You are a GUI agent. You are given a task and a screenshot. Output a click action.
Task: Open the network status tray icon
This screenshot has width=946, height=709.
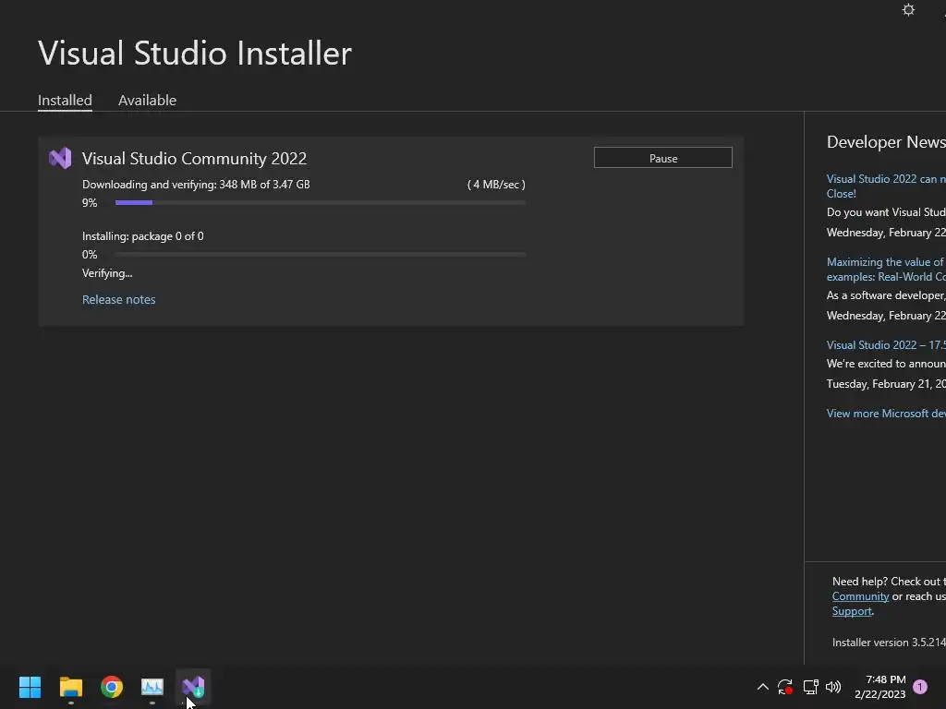(810, 687)
